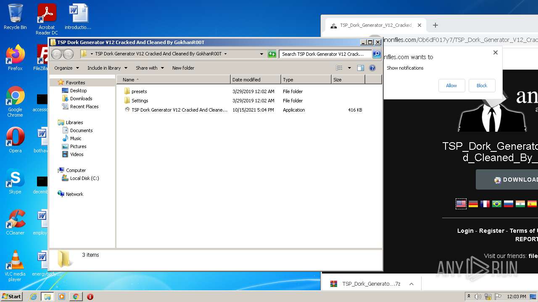
Task: Select Desktop in the navigation pane
Action: pos(78,91)
